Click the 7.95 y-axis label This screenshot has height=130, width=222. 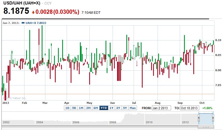tap(218, 85)
